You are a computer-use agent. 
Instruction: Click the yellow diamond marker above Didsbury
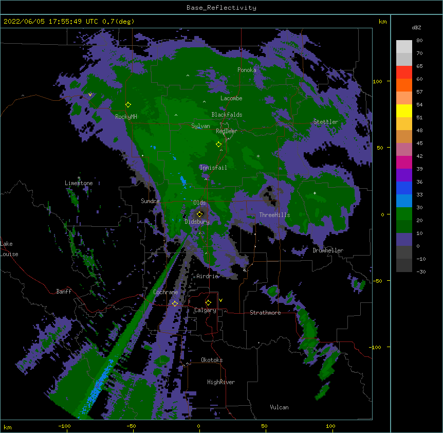[199, 214]
